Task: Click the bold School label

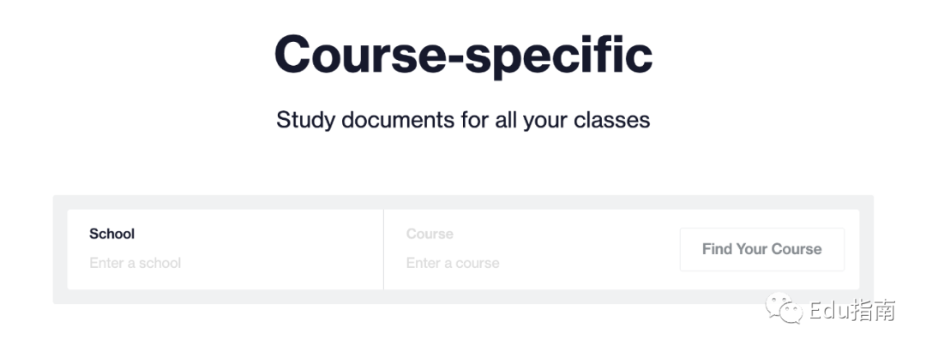Action: 111,234
